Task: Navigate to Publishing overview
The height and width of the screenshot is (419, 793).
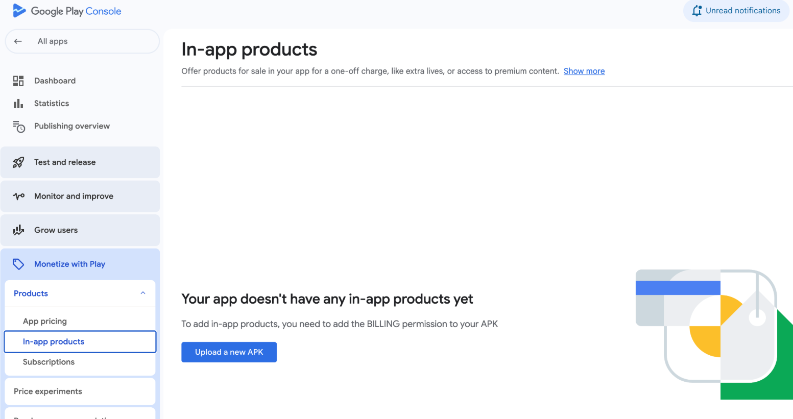Action: (x=71, y=126)
